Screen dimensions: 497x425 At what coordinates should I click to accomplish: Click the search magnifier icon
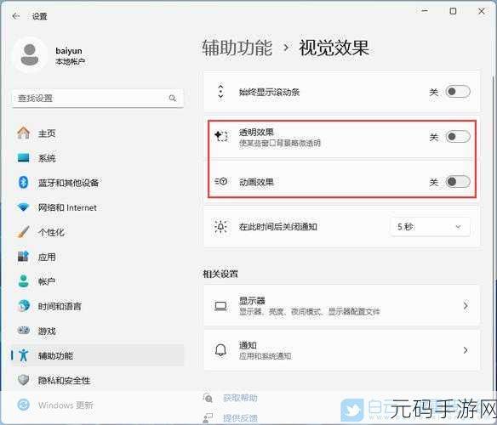[x=173, y=98]
